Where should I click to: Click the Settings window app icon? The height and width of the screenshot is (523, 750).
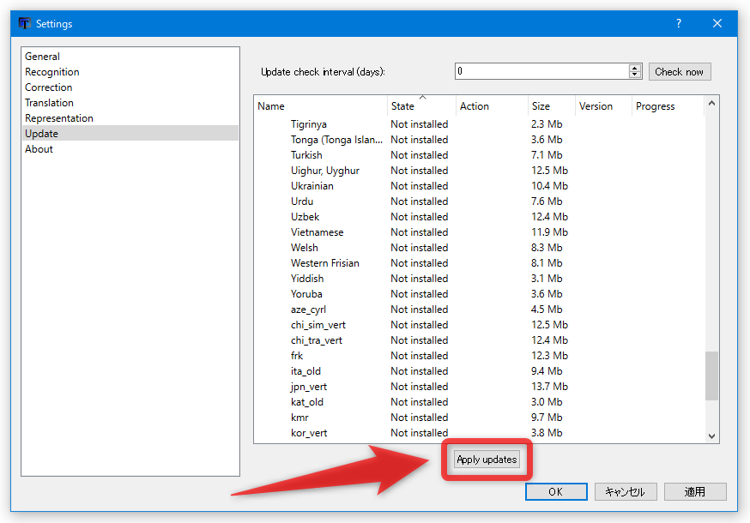24,24
